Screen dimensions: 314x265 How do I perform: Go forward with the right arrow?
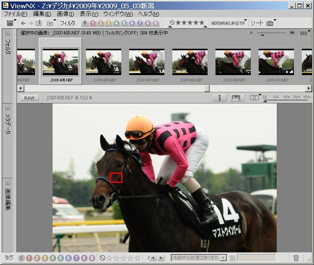[31, 23]
